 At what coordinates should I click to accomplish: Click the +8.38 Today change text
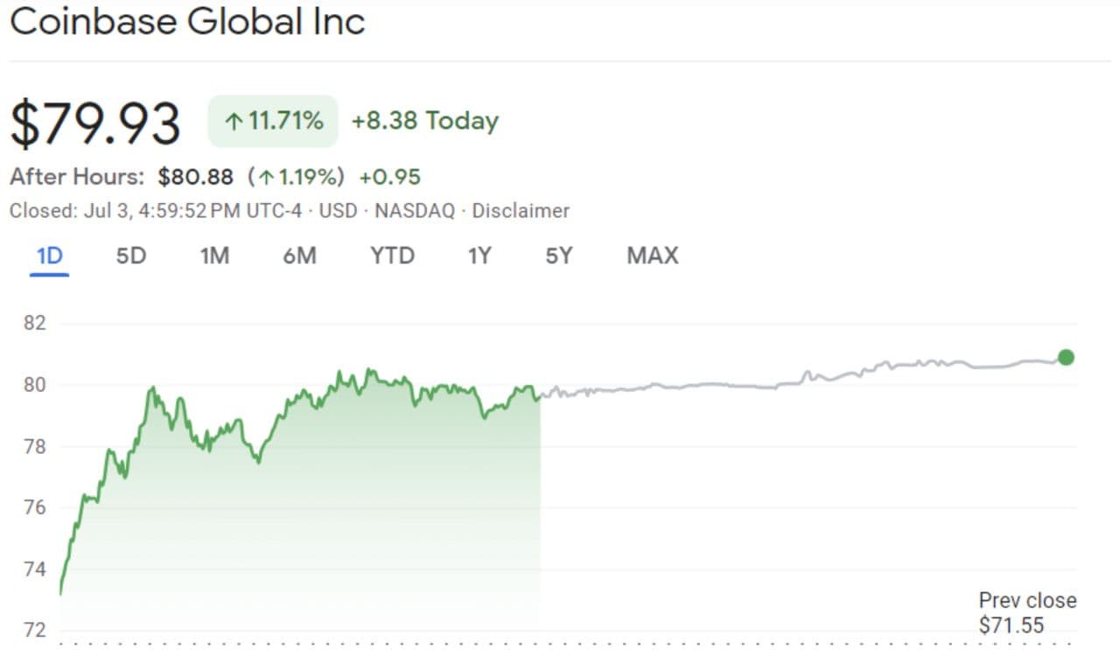[x=424, y=121]
